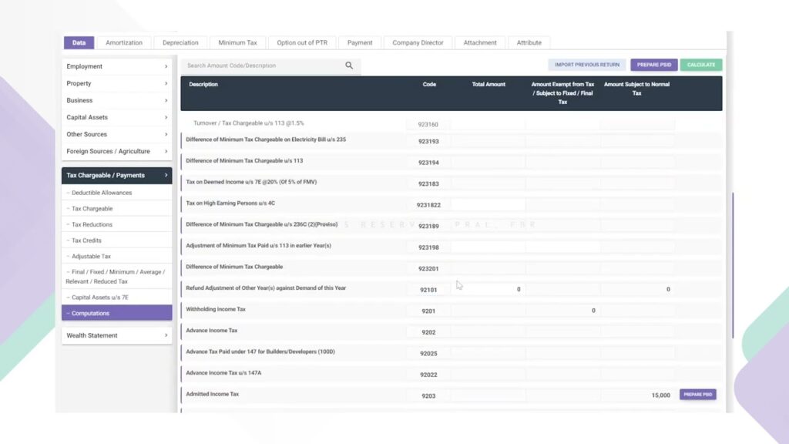789x444 pixels.
Task: Open the Minimum Tax tab
Action: point(237,43)
